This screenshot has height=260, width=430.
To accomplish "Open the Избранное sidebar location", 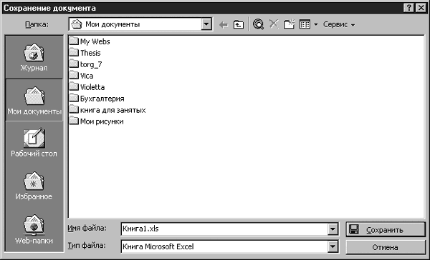I will pos(34,186).
